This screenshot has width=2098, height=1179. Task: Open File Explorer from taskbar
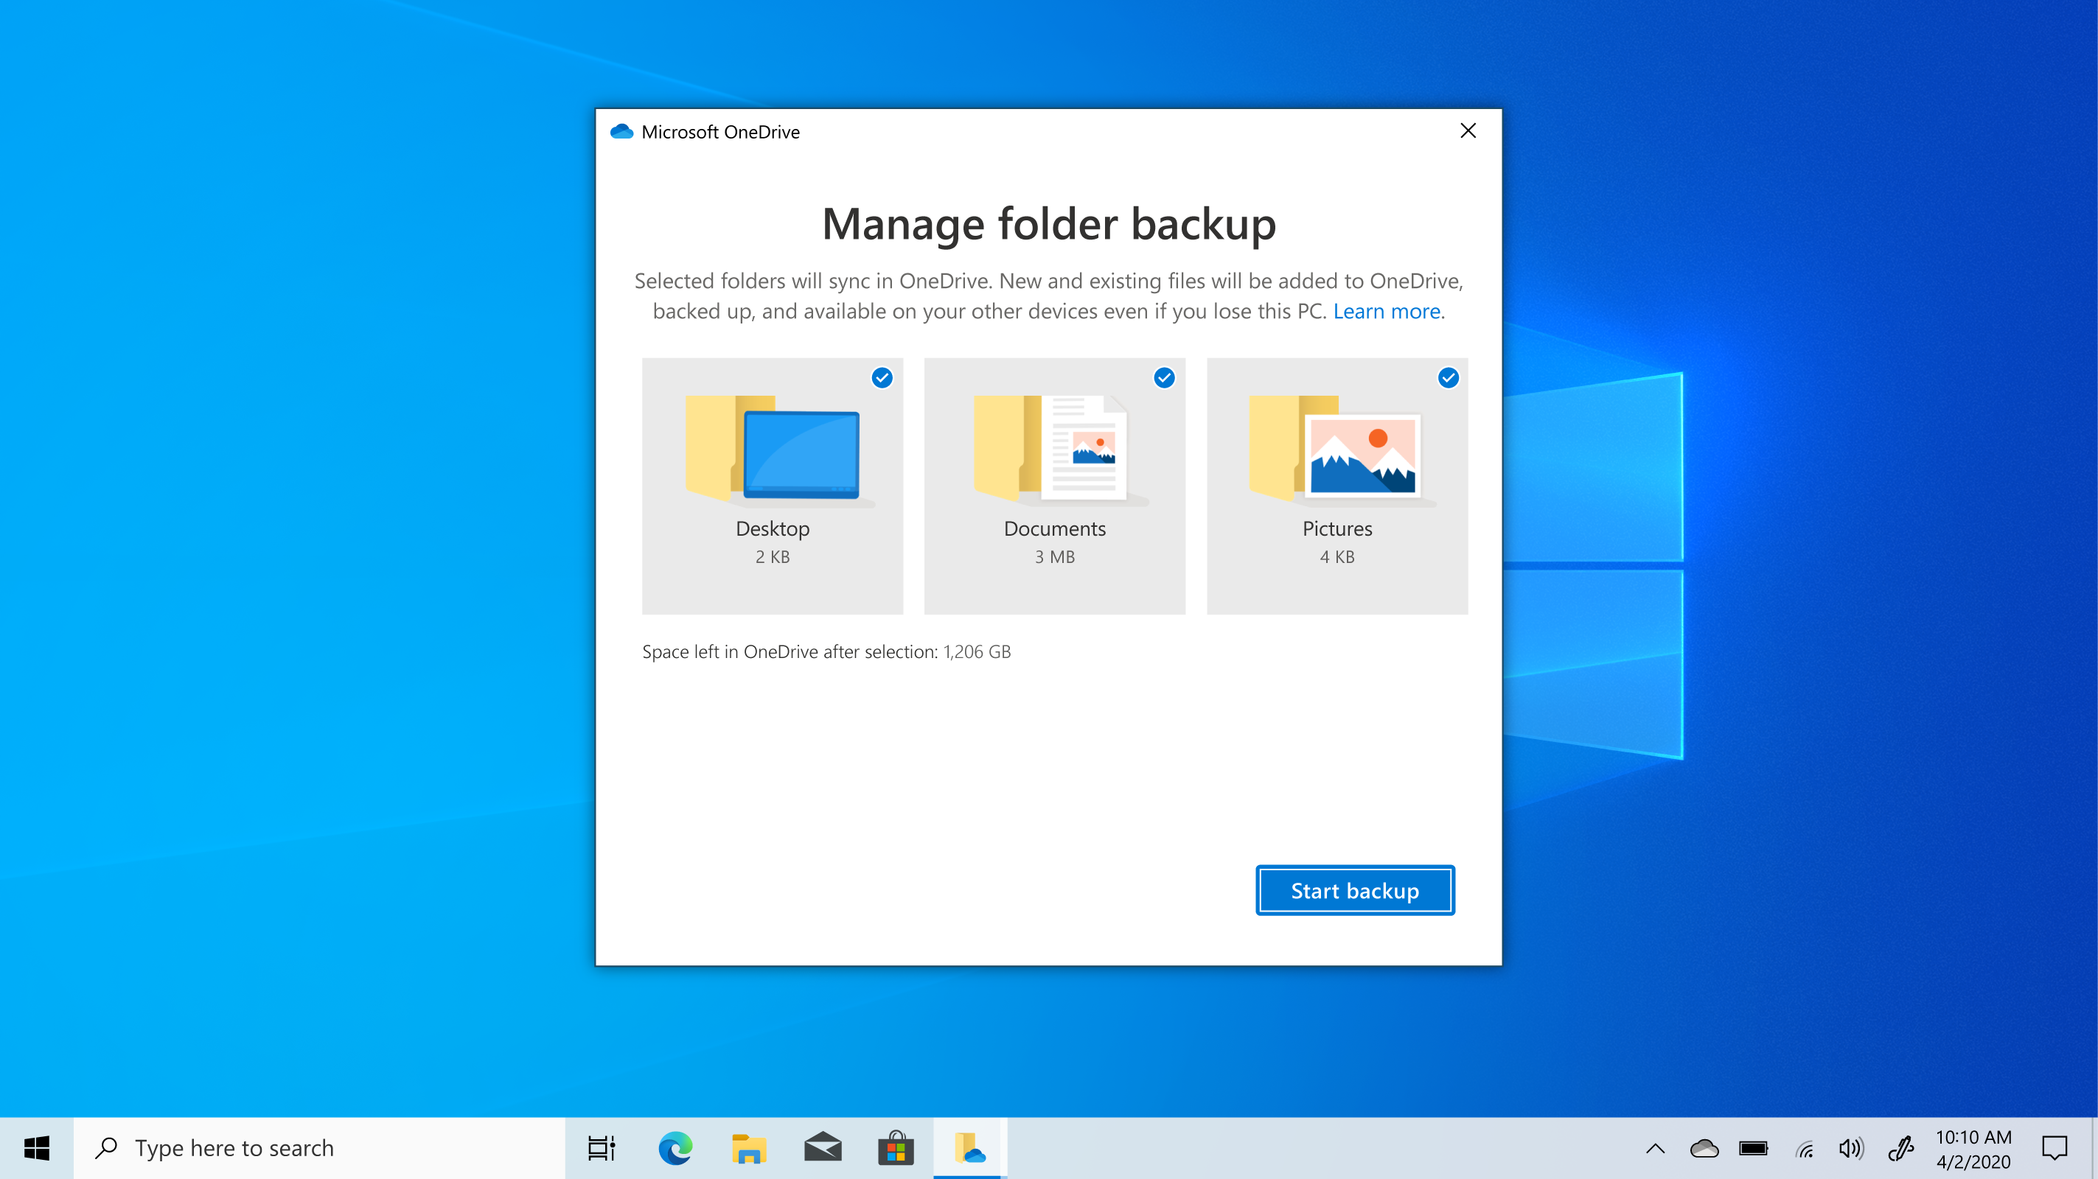tap(748, 1148)
